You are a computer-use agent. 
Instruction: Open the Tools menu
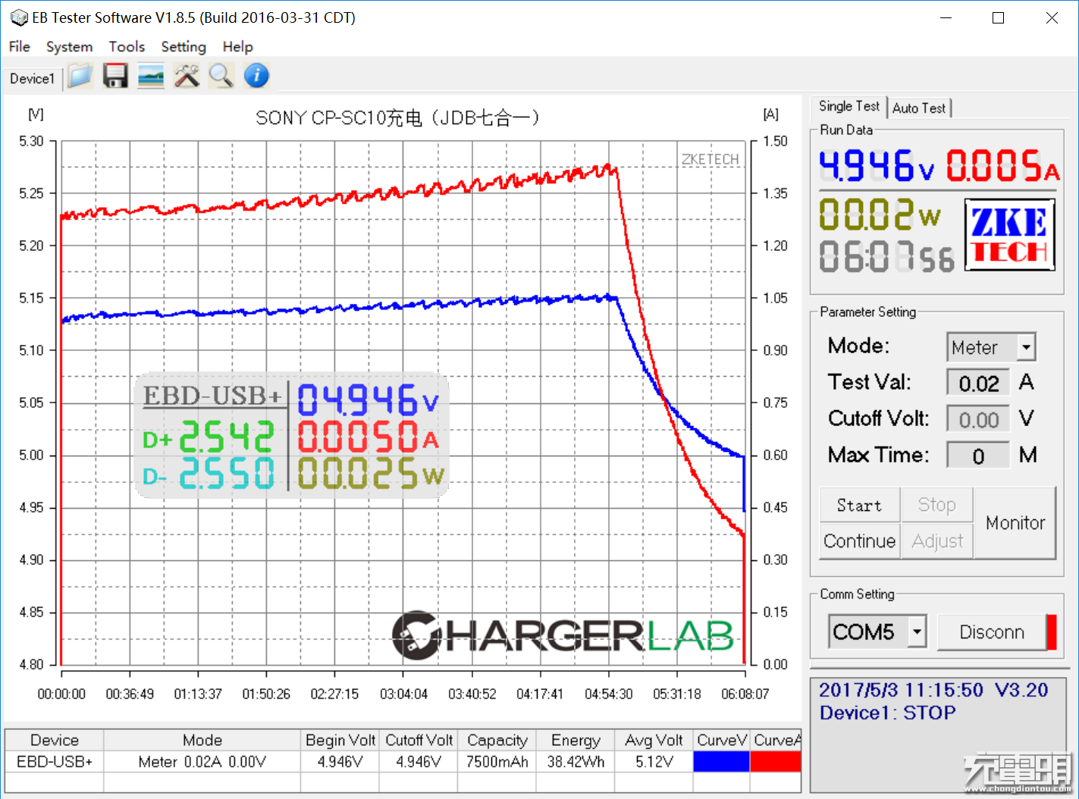coord(127,46)
